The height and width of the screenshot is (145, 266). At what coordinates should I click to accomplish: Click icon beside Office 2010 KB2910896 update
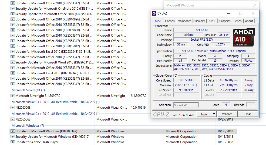pyautogui.click(x=12, y=19)
